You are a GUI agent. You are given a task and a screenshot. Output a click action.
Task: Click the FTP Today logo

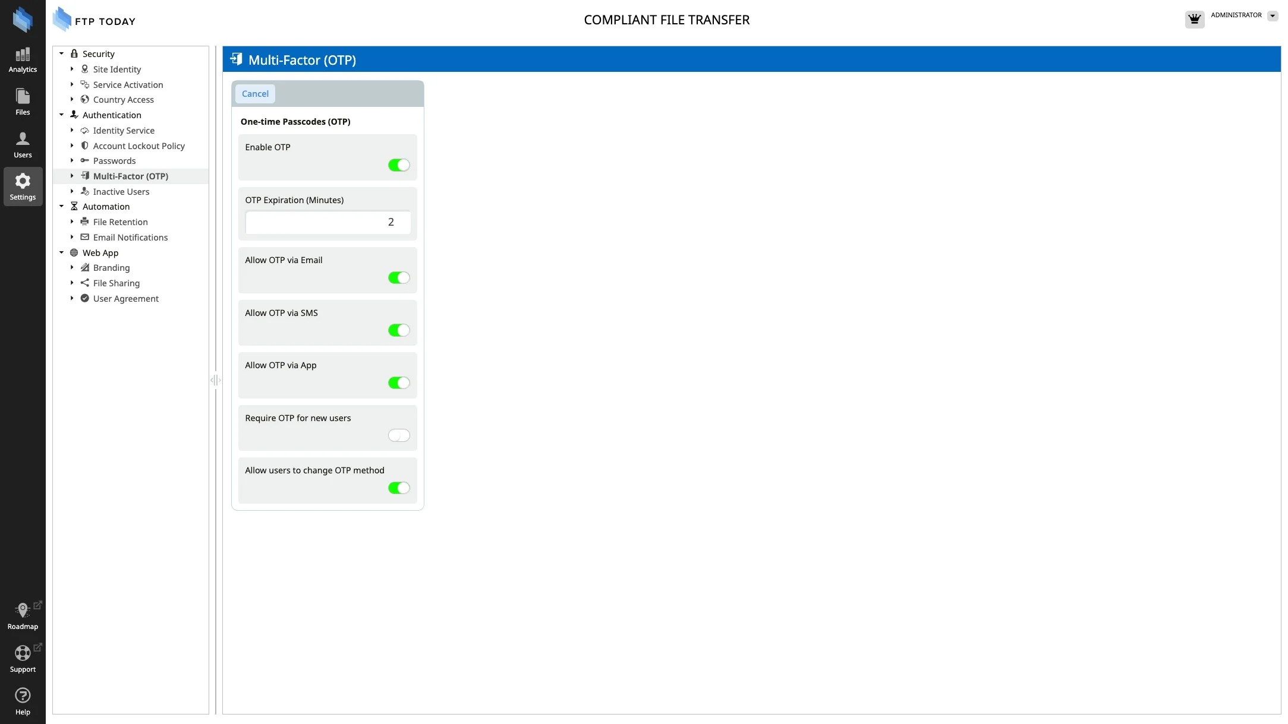[x=94, y=20]
